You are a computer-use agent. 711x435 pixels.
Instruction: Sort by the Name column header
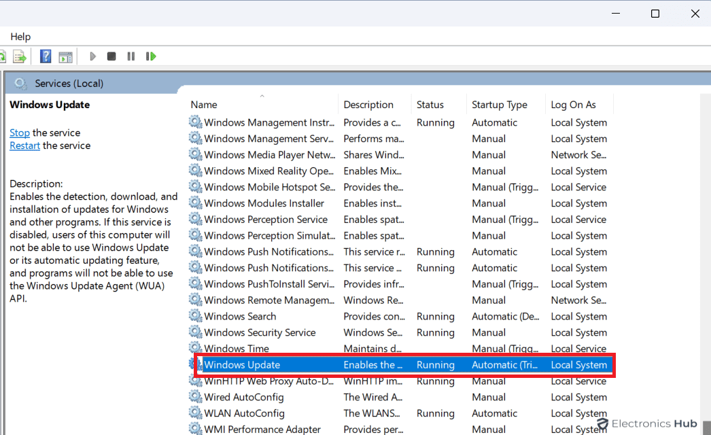click(x=204, y=105)
